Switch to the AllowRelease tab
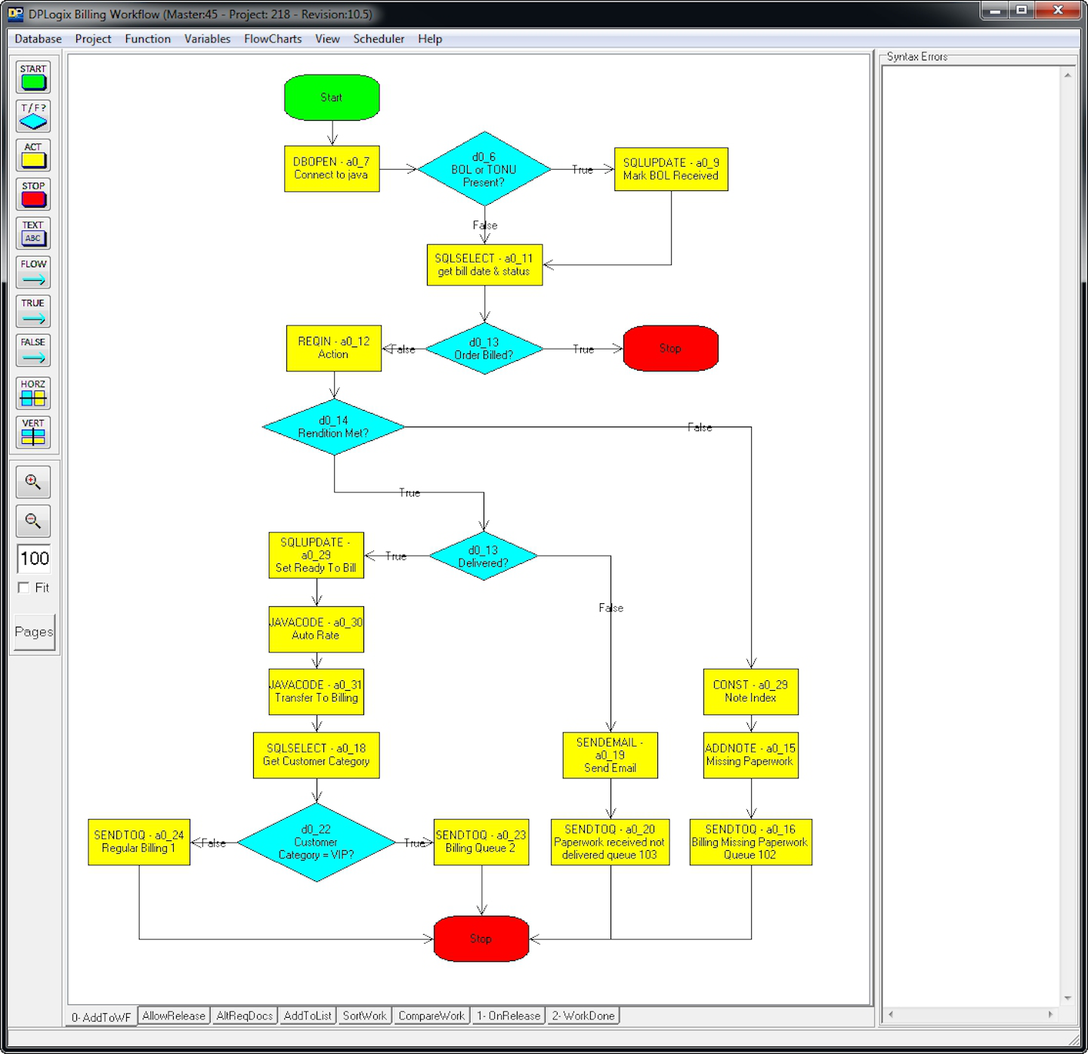The width and height of the screenshot is (1088, 1054). tap(174, 1016)
